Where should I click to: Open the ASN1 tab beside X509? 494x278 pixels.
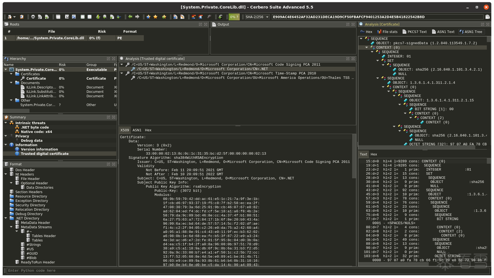[137, 130]
